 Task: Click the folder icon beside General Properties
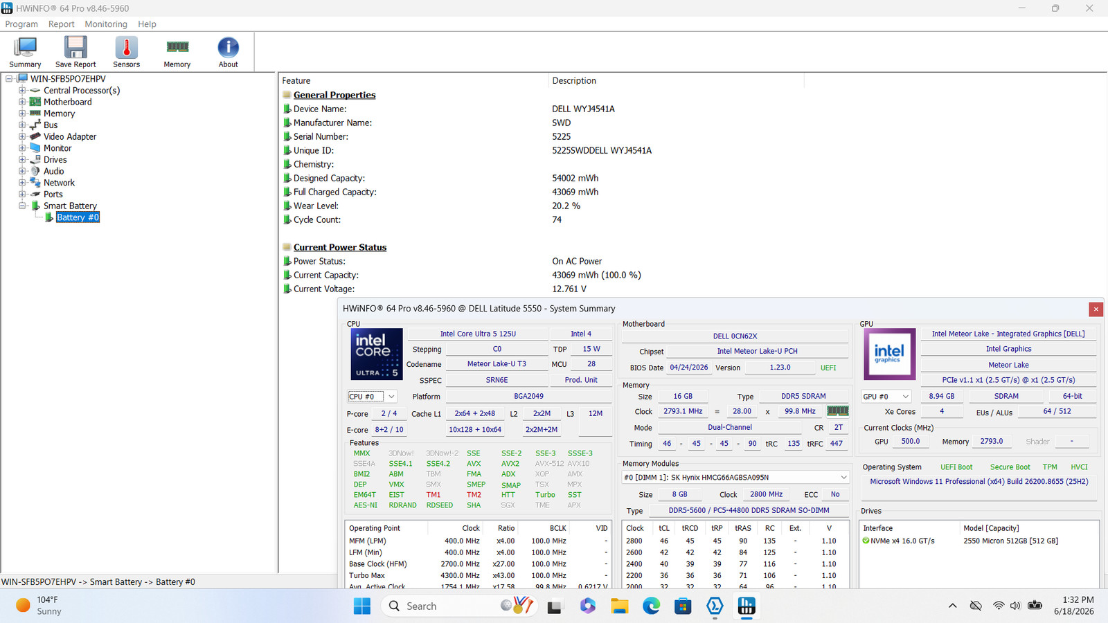[x=287, y=95]
